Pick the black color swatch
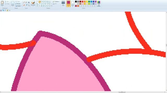This screenshot has width=167, height=93. [76, 2]
